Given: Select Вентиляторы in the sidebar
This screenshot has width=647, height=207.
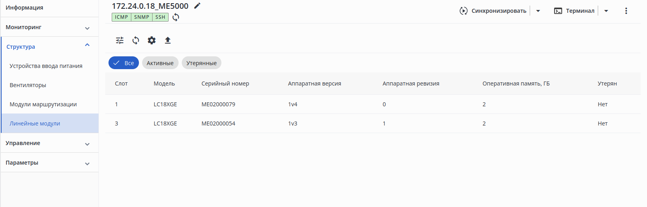Looking at the screenshot, I should (28, 85).
